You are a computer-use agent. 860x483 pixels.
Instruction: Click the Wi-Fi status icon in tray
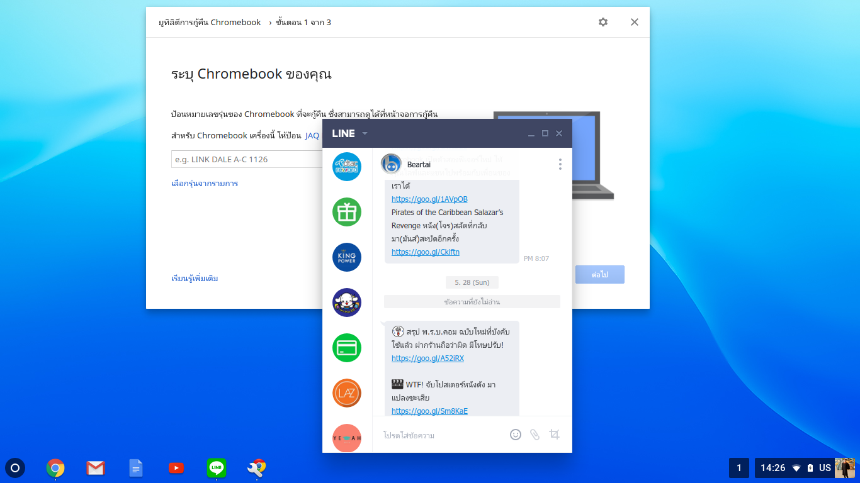click(796, 468)
